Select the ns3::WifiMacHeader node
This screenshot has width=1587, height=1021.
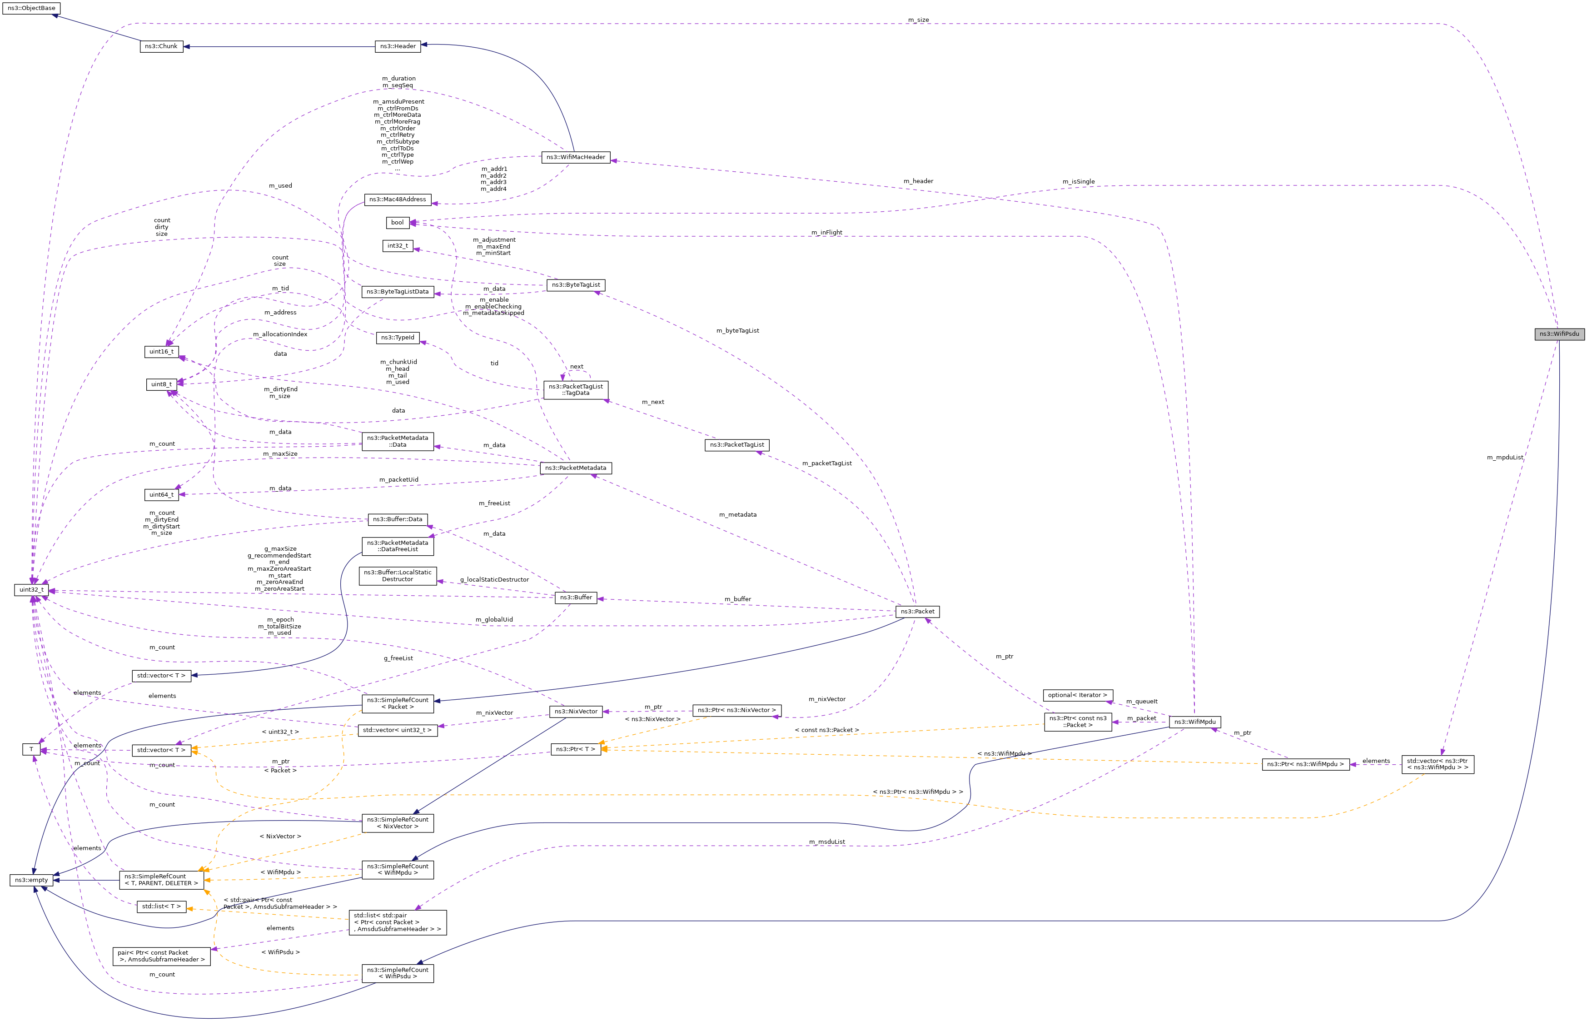pyautogui.click(x=575, y=157)
